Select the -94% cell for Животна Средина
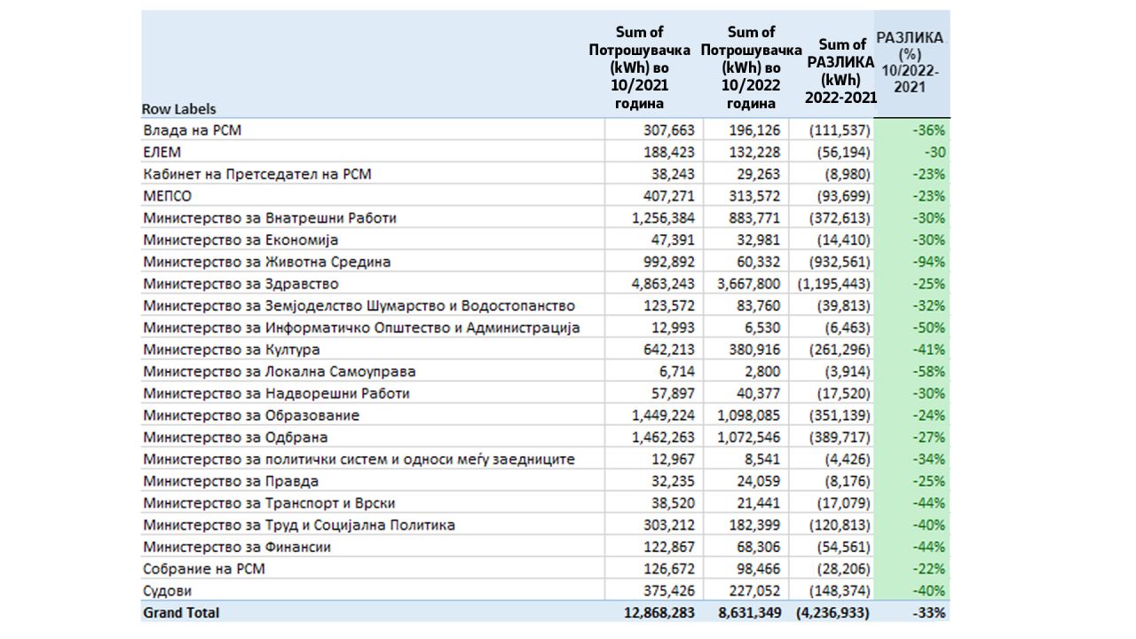Screen dimensions: 1136x639 929,262
